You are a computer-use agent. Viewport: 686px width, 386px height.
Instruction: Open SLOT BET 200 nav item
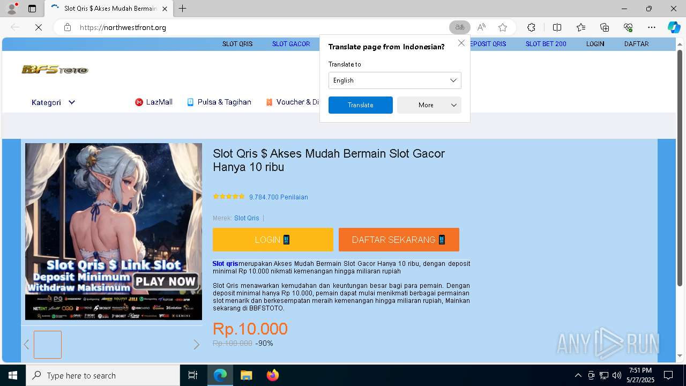point(546,44)
